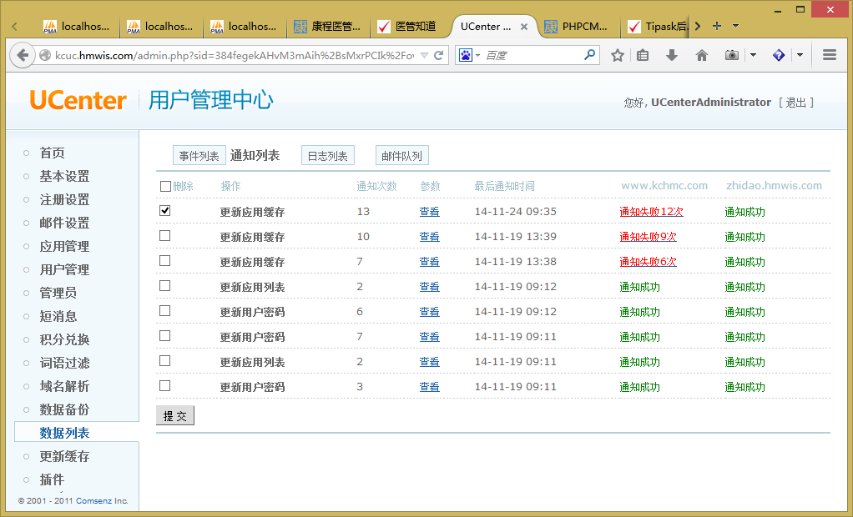853x517 pixels.
Task: Open the URL bar history dropdown arrow
Action: click(x=425, y=56)
